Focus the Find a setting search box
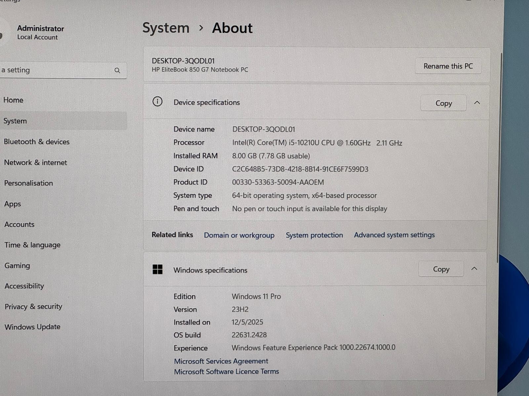 63,70
